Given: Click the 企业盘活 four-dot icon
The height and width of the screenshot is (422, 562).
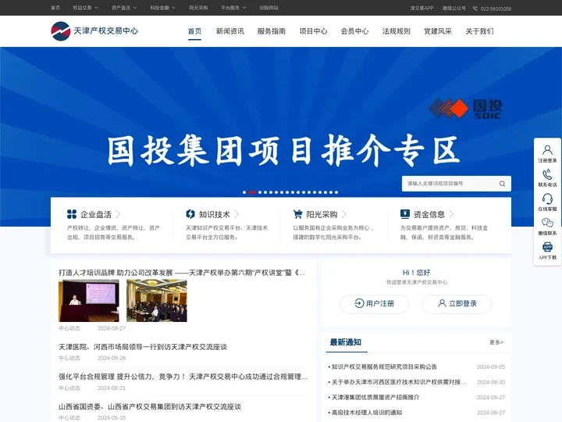Looking at the screenshot, I should click(72, 214).
